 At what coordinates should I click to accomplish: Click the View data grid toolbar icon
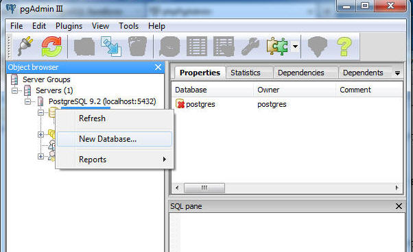point(197,47)
